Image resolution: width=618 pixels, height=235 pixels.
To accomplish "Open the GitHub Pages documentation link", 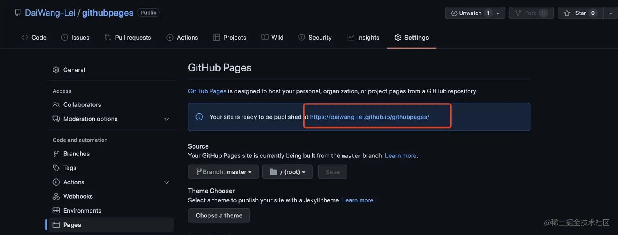I will (207, 91).
